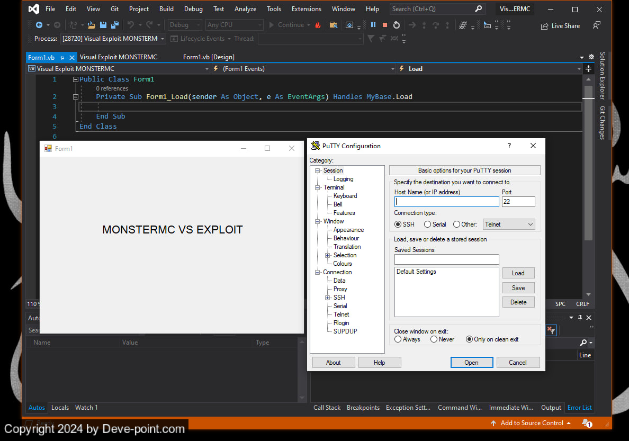Viewport: 629px width, 441px height.
Task: Click the Save All toolbar icon
Action: [114, 25]
